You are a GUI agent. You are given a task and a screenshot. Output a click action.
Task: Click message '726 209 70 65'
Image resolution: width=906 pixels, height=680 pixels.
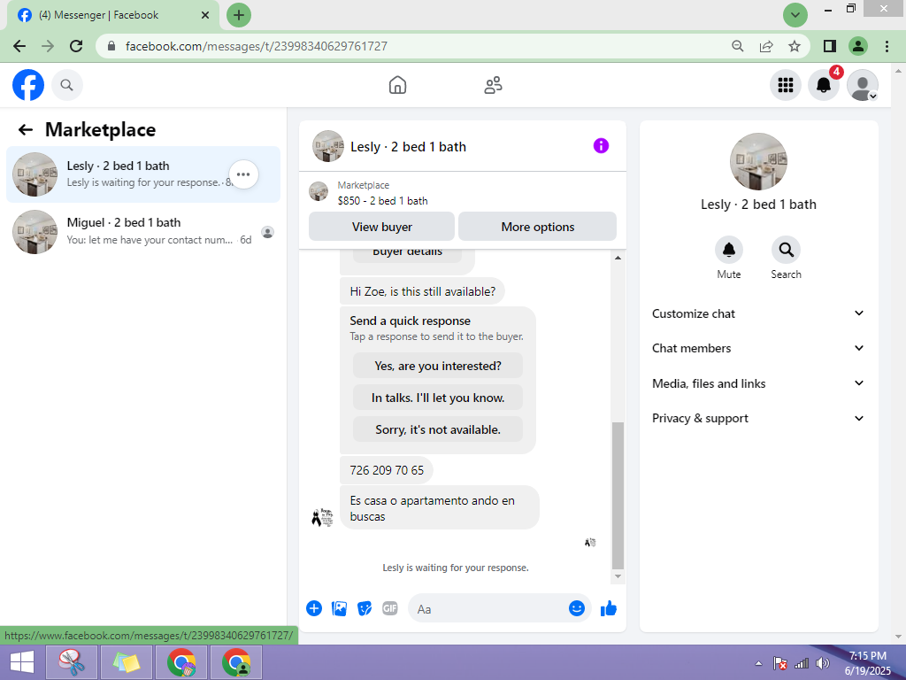387,470
